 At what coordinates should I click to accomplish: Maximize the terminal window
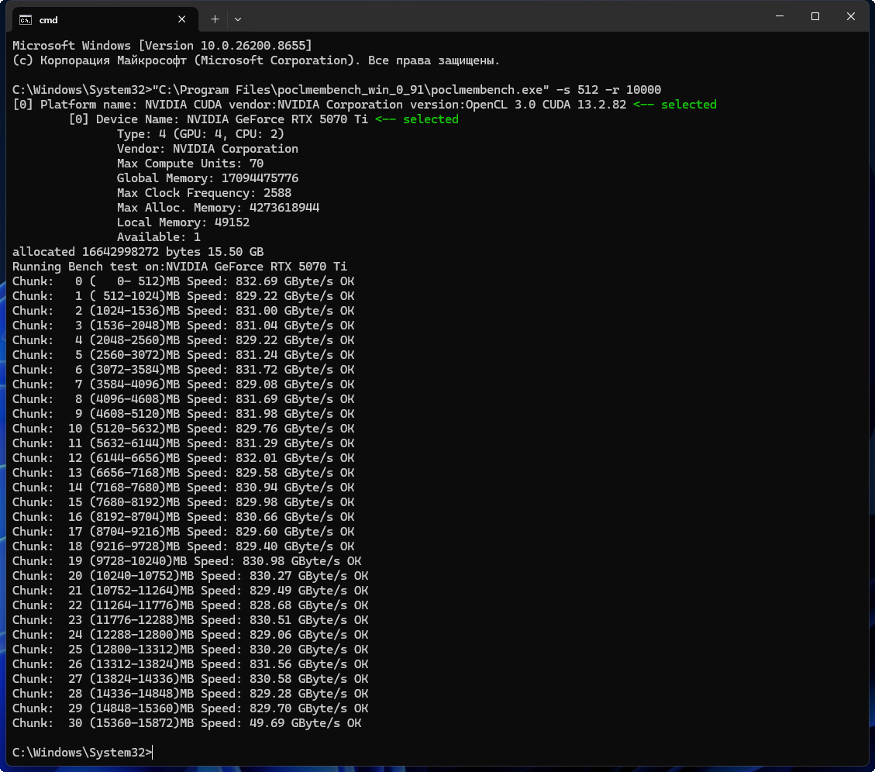(x=815, y=16)
